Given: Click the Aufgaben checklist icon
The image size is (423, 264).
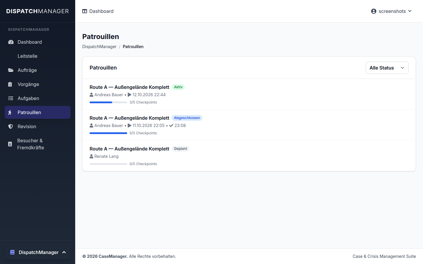Looking at the screenshot, I should [11, 98].
